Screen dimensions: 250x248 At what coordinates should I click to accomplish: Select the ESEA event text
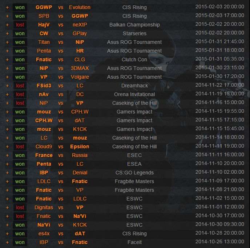[x=134, y=164]
